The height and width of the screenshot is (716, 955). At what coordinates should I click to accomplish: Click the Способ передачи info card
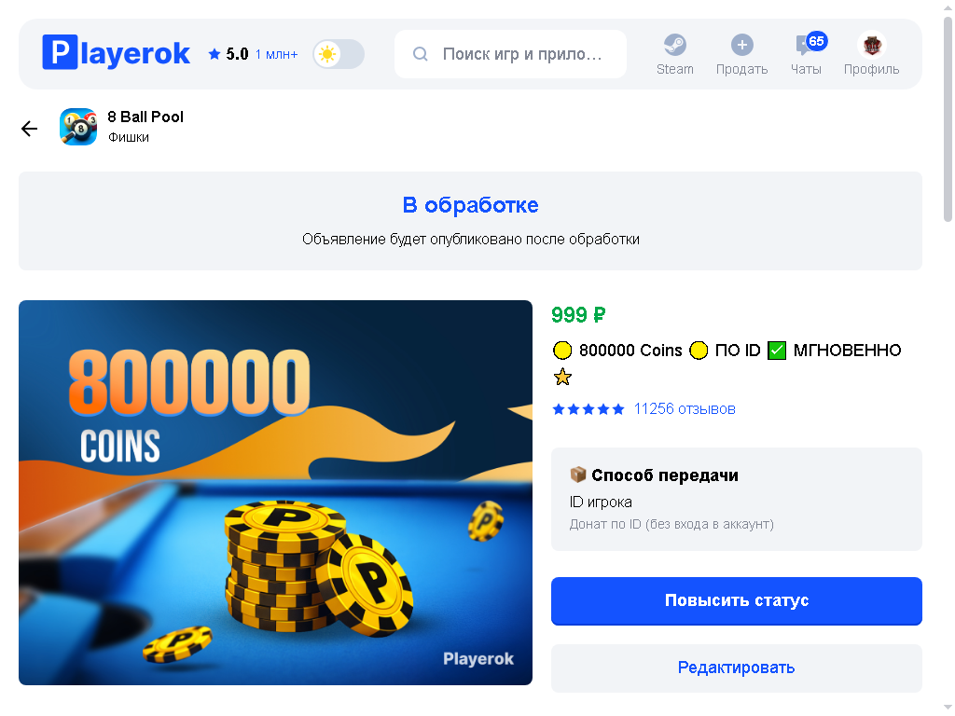[737, 500]
